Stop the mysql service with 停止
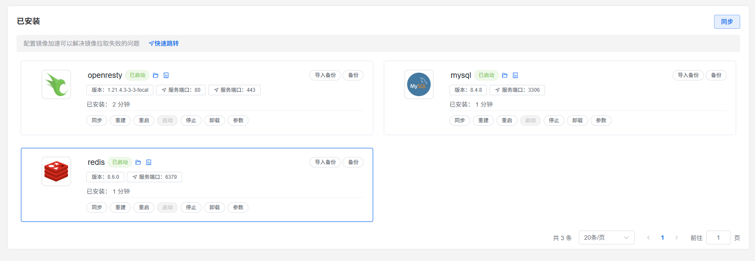 pyautogui.click(x=554, y=120)
